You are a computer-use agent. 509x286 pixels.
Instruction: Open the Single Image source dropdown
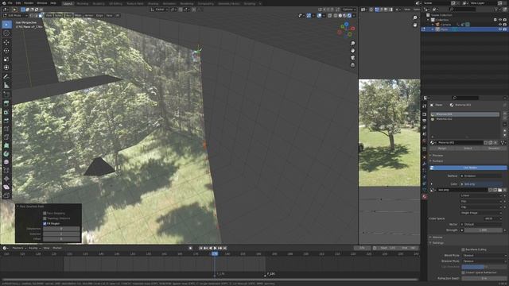tap(481, 213)
